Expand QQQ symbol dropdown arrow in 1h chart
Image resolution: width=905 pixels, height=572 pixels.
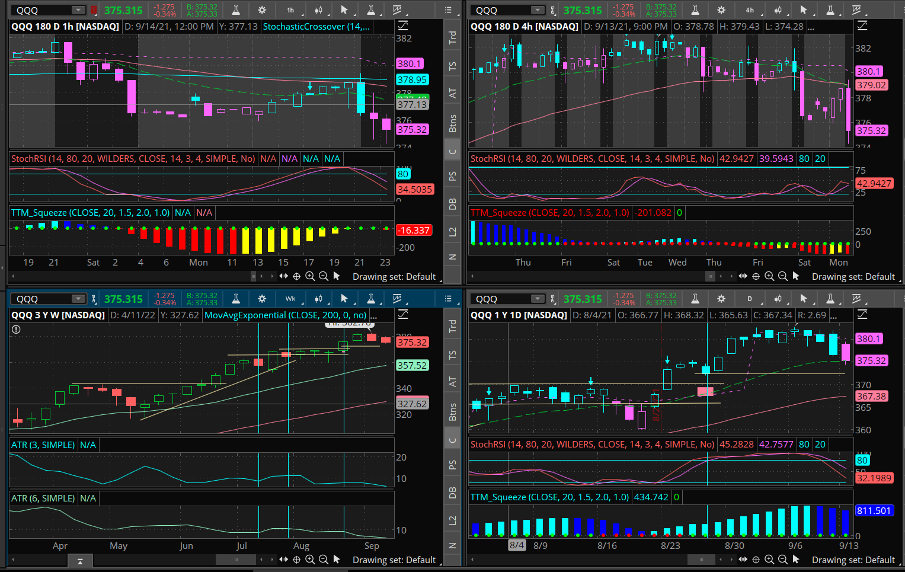78,10
